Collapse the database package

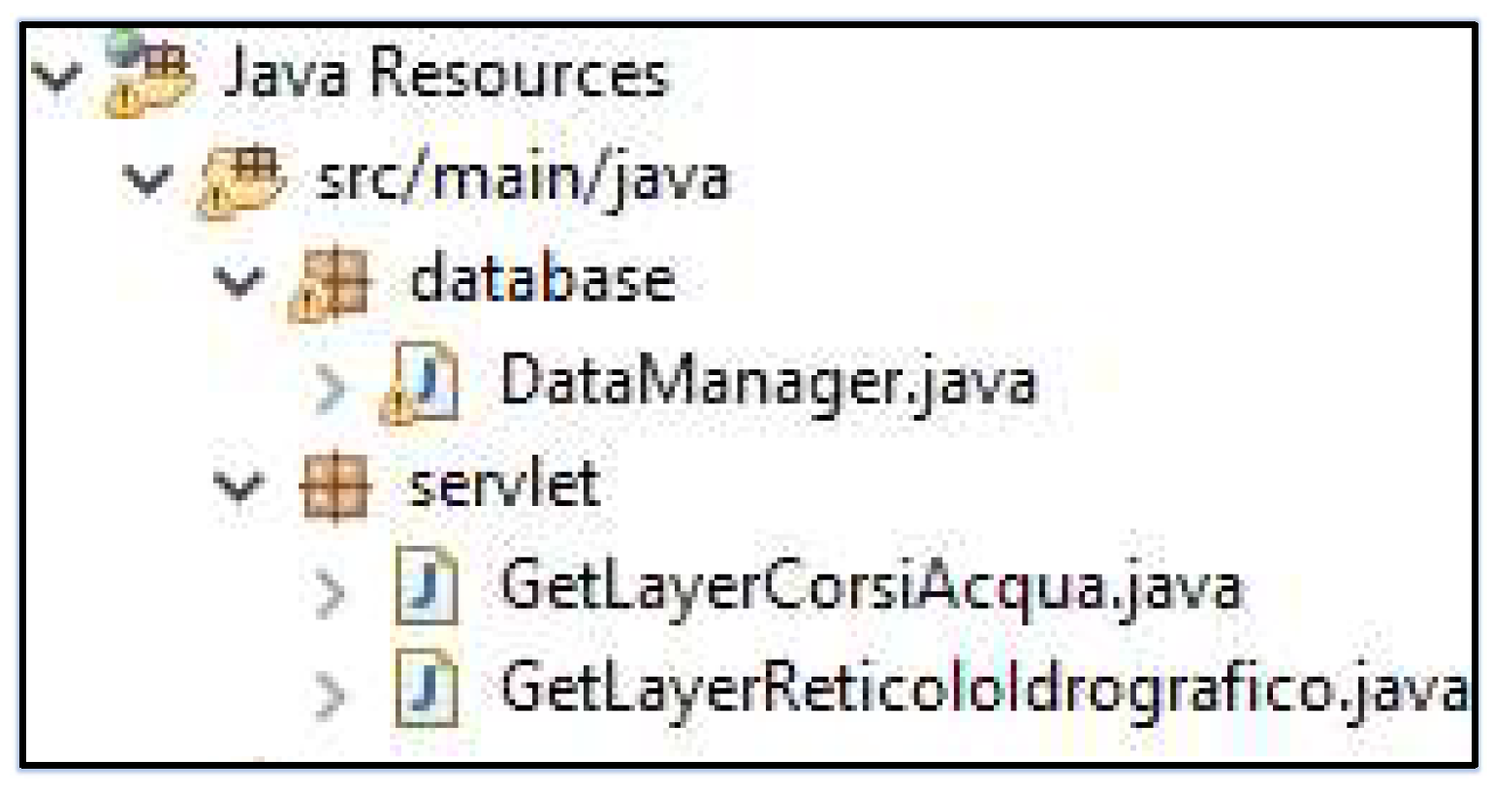tap(238, 282)
